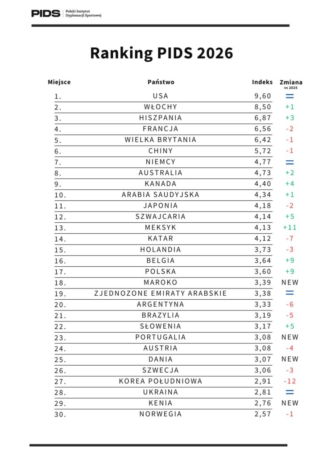Click the ARABIA SAUDYJSKA entry

(161, 195)
